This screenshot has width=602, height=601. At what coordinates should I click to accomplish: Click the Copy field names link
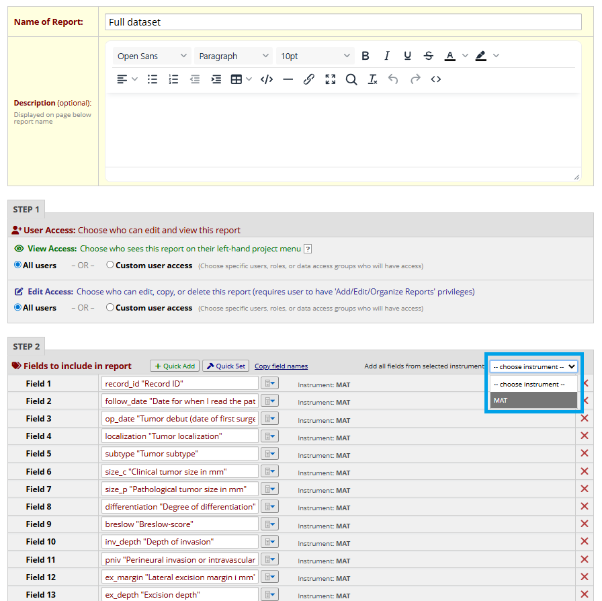click(281, 366)
